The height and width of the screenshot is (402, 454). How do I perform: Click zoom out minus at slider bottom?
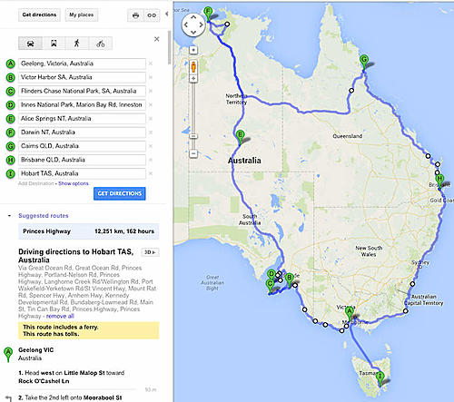pos(193,153)
